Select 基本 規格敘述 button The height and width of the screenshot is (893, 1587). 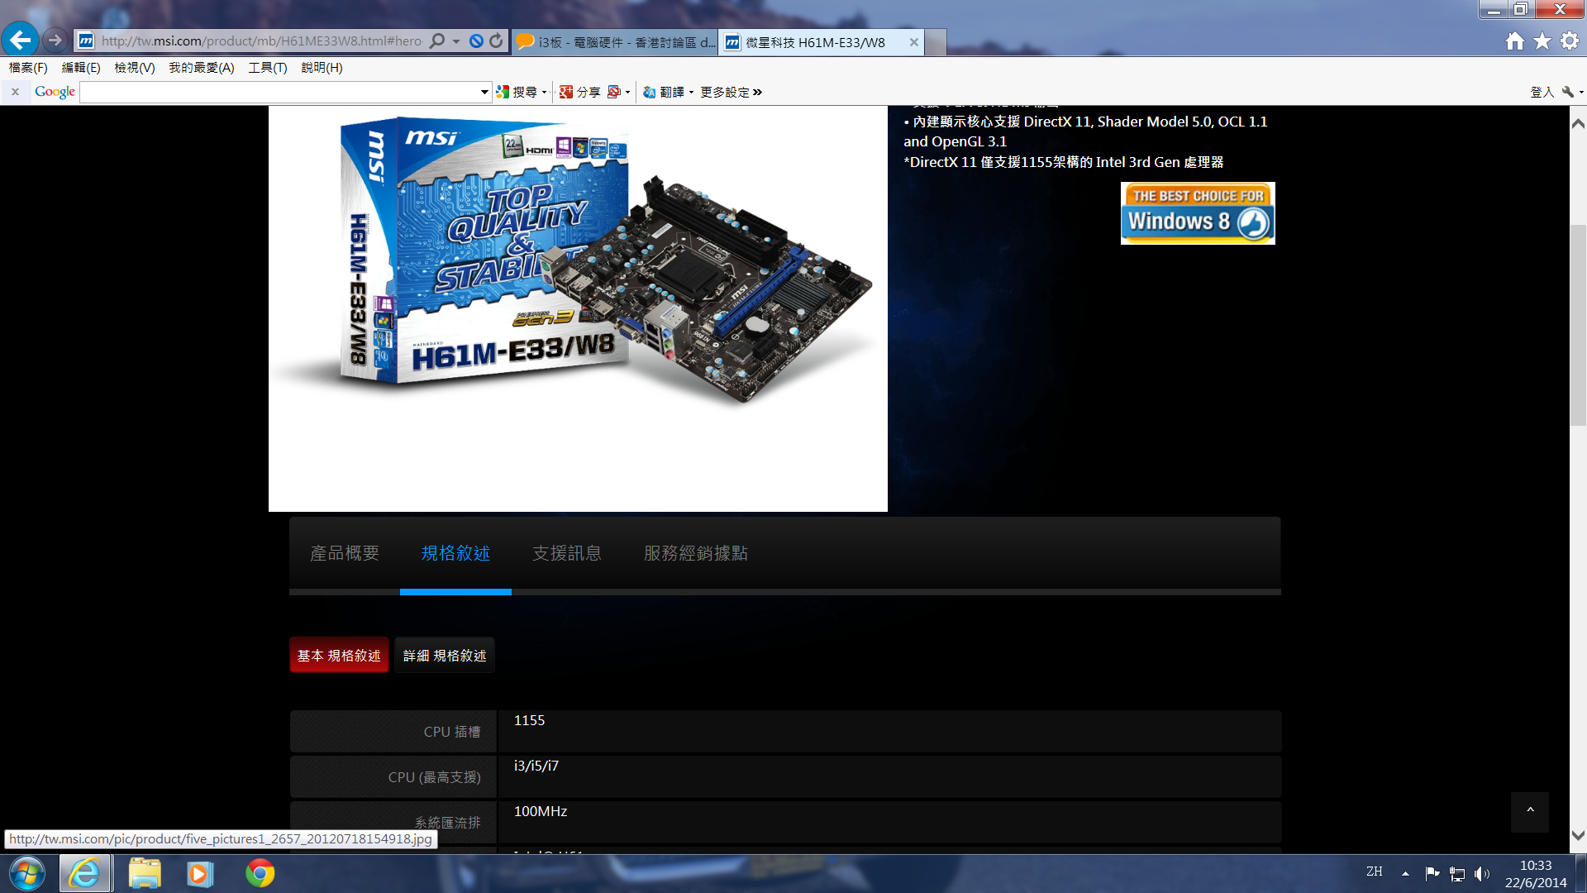point(339,655)
